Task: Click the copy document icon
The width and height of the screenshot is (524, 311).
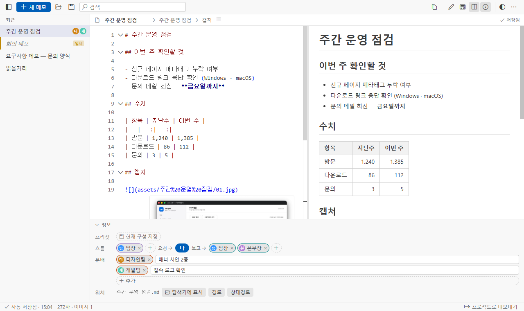Action: tap(434, 7)
